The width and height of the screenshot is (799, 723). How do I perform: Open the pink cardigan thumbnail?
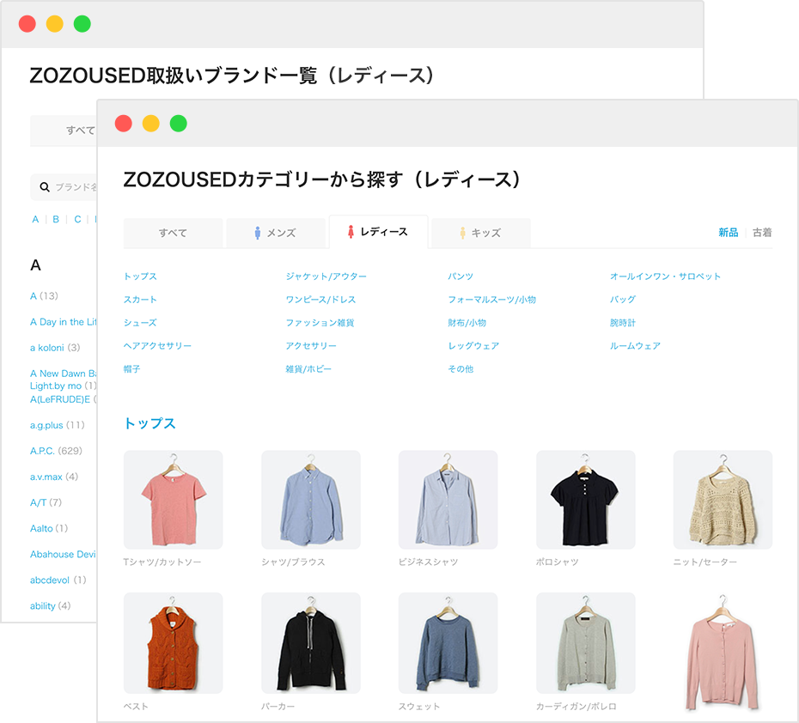click(x=723, y=654)
